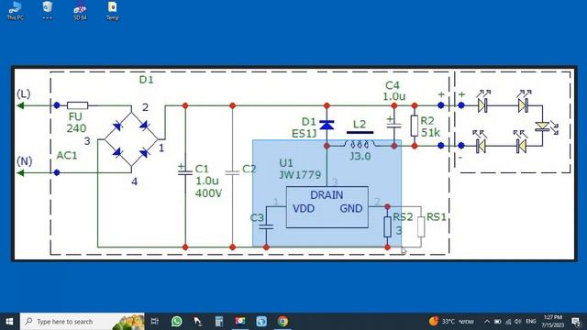Open the notification center icon
This screenshot has height=330, width=587.
point(576,322)
